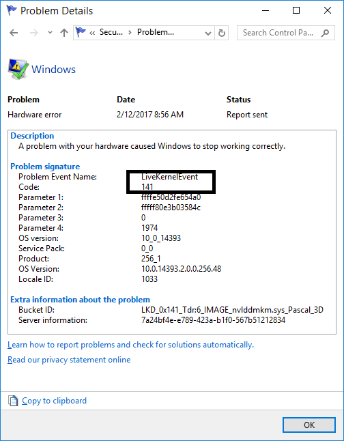Select OS Version value '10.0.14393.2.0.0.256.48'

pyautogui.click(x=181, y=269)
